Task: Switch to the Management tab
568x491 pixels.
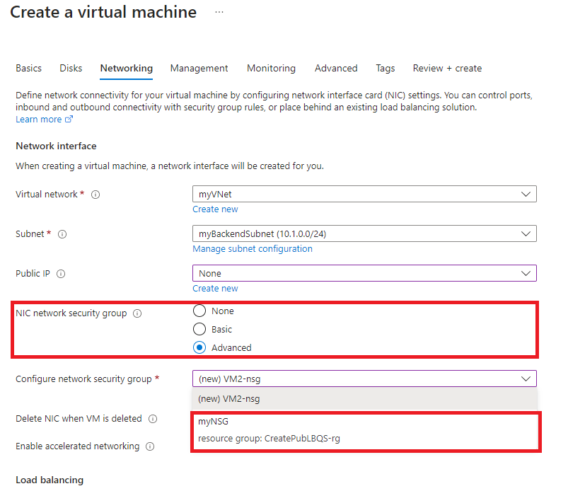Action: (199, 68)
